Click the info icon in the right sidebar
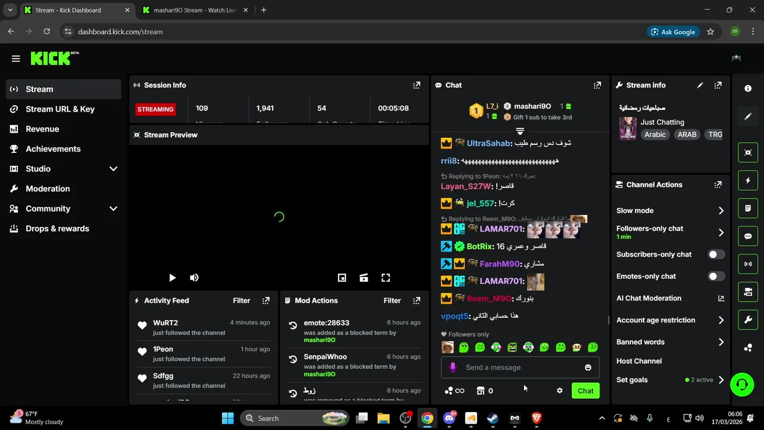This screenshot has height=430, width=764. pos(748,88)
